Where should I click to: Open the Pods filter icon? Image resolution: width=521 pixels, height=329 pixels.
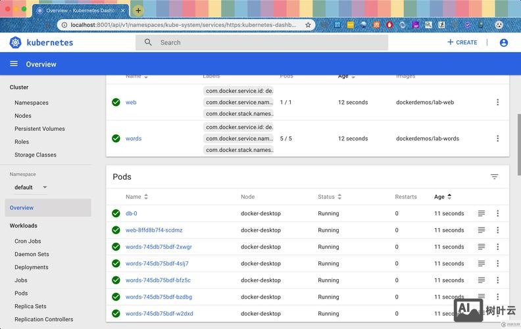494,177
